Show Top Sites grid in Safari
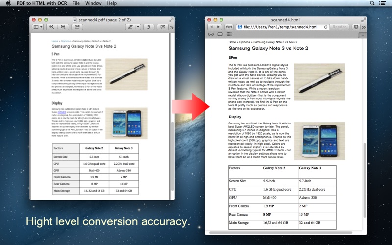Viewport: 392px width, 245px height. point(229,34)
